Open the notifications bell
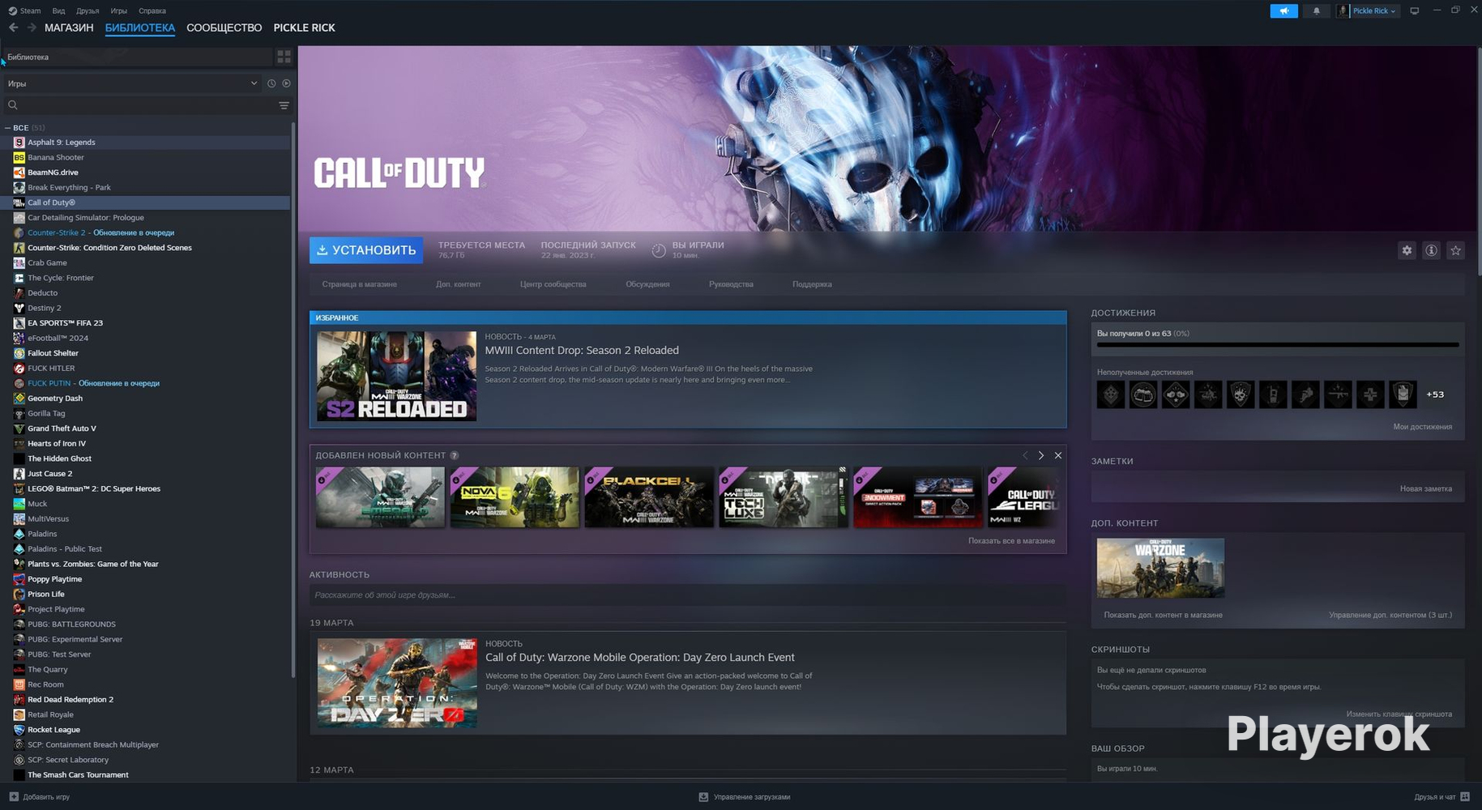The height and width of the screenshot is (810, 1482). (x=1316, y=11)
